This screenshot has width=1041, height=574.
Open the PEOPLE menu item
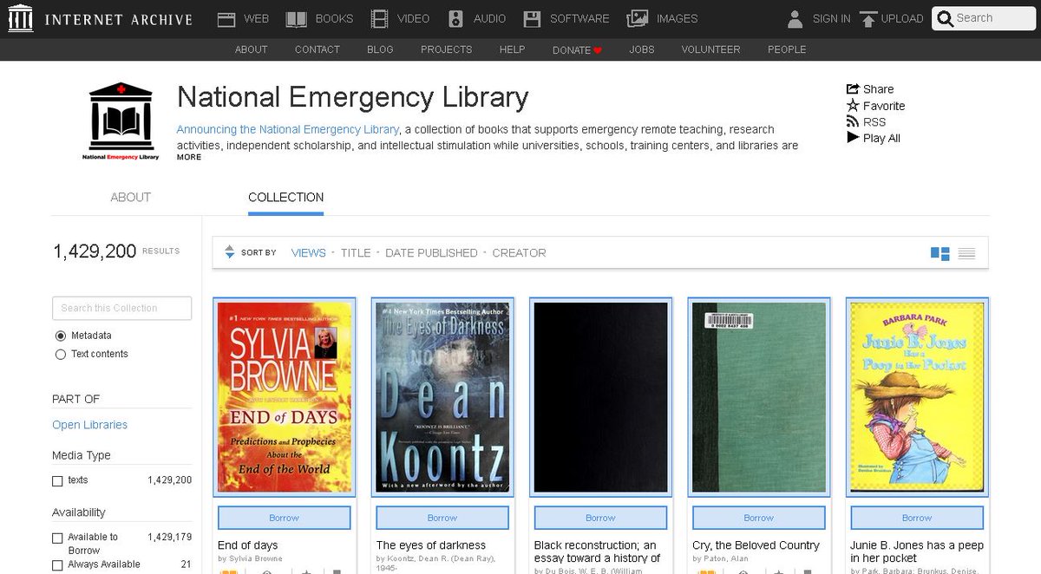[787, 49]
